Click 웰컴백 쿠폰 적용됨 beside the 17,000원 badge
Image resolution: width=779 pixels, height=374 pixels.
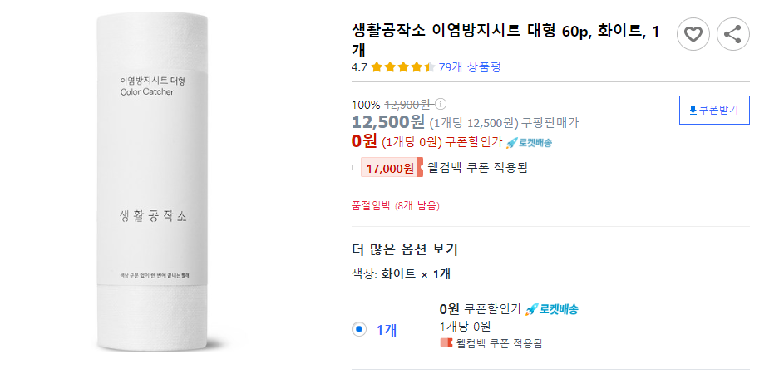pyautogui.click(x=477, y=168)
